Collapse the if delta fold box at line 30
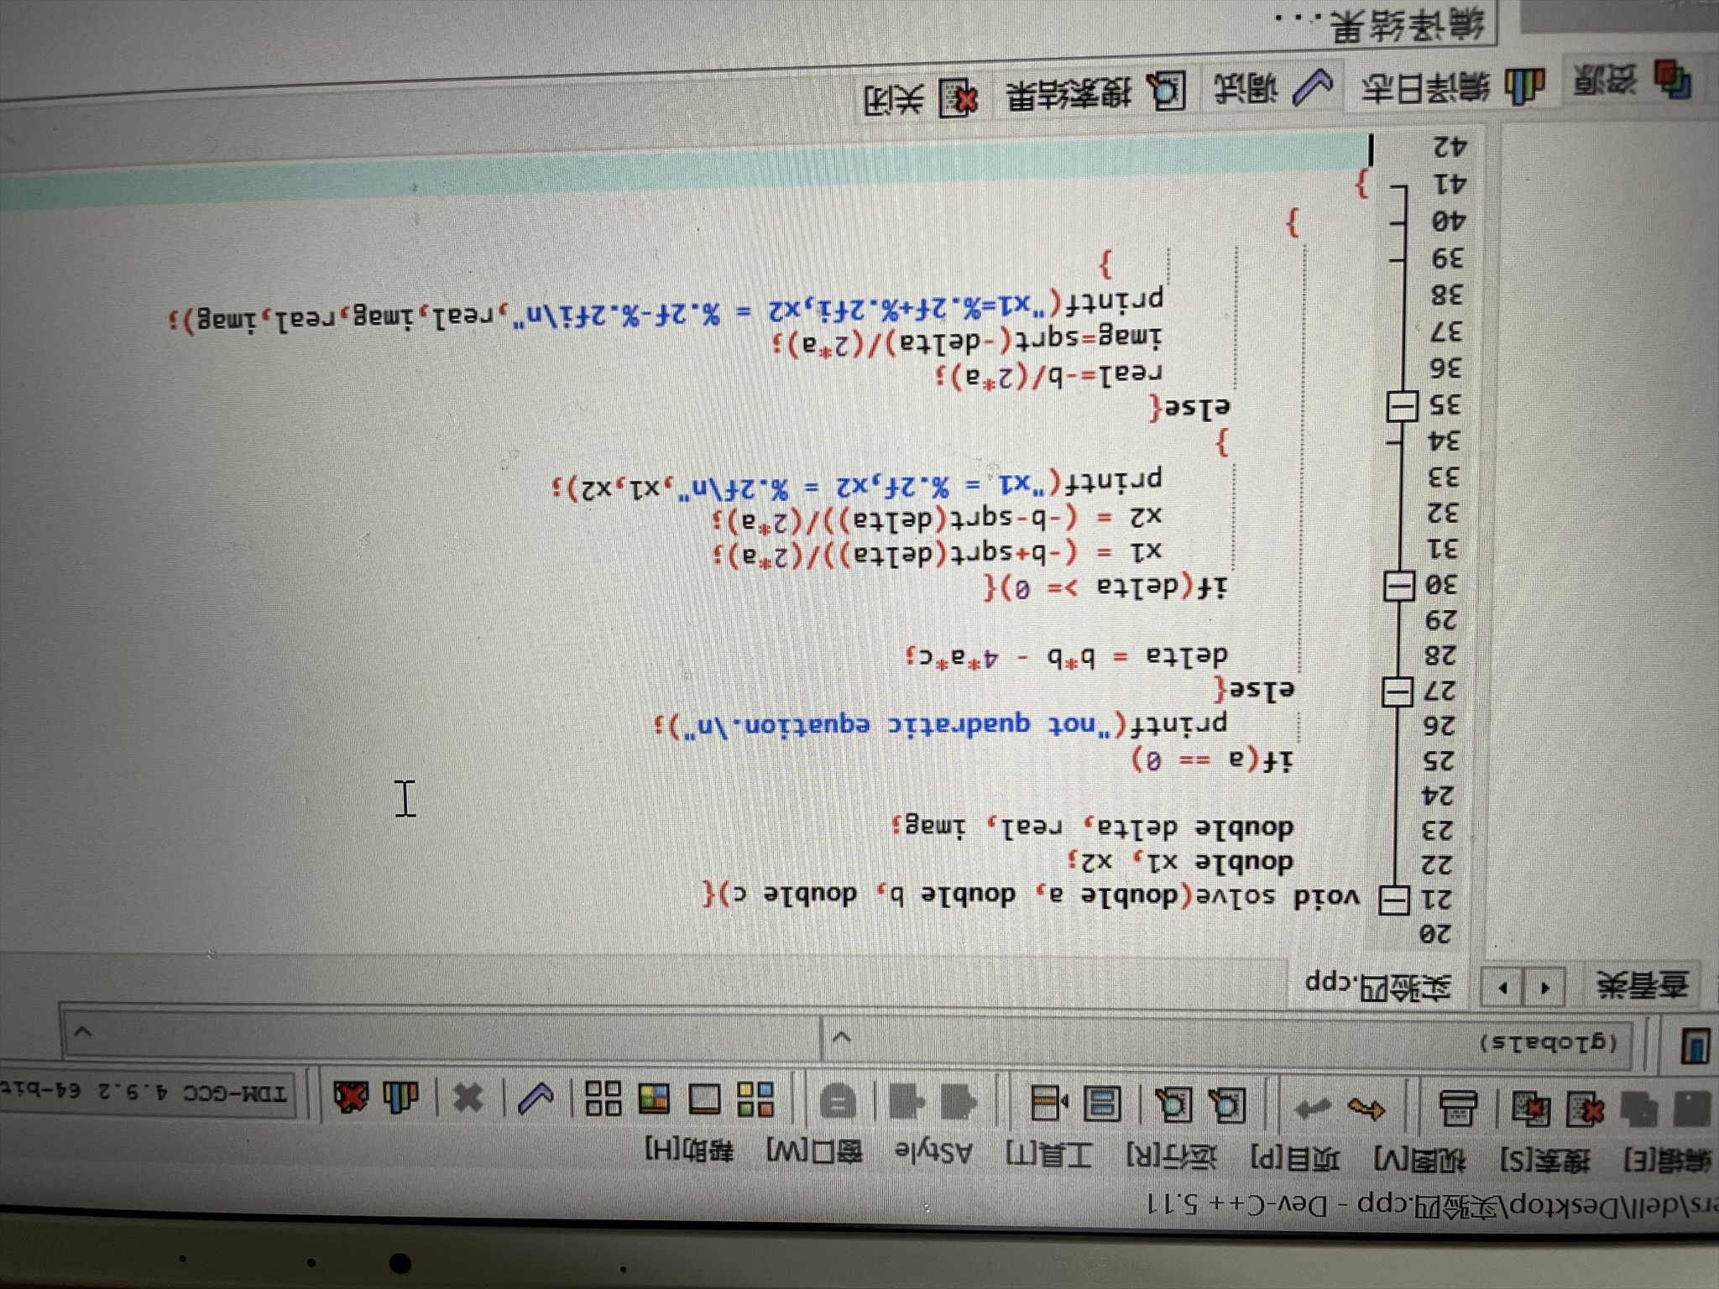 [1399, 586]
